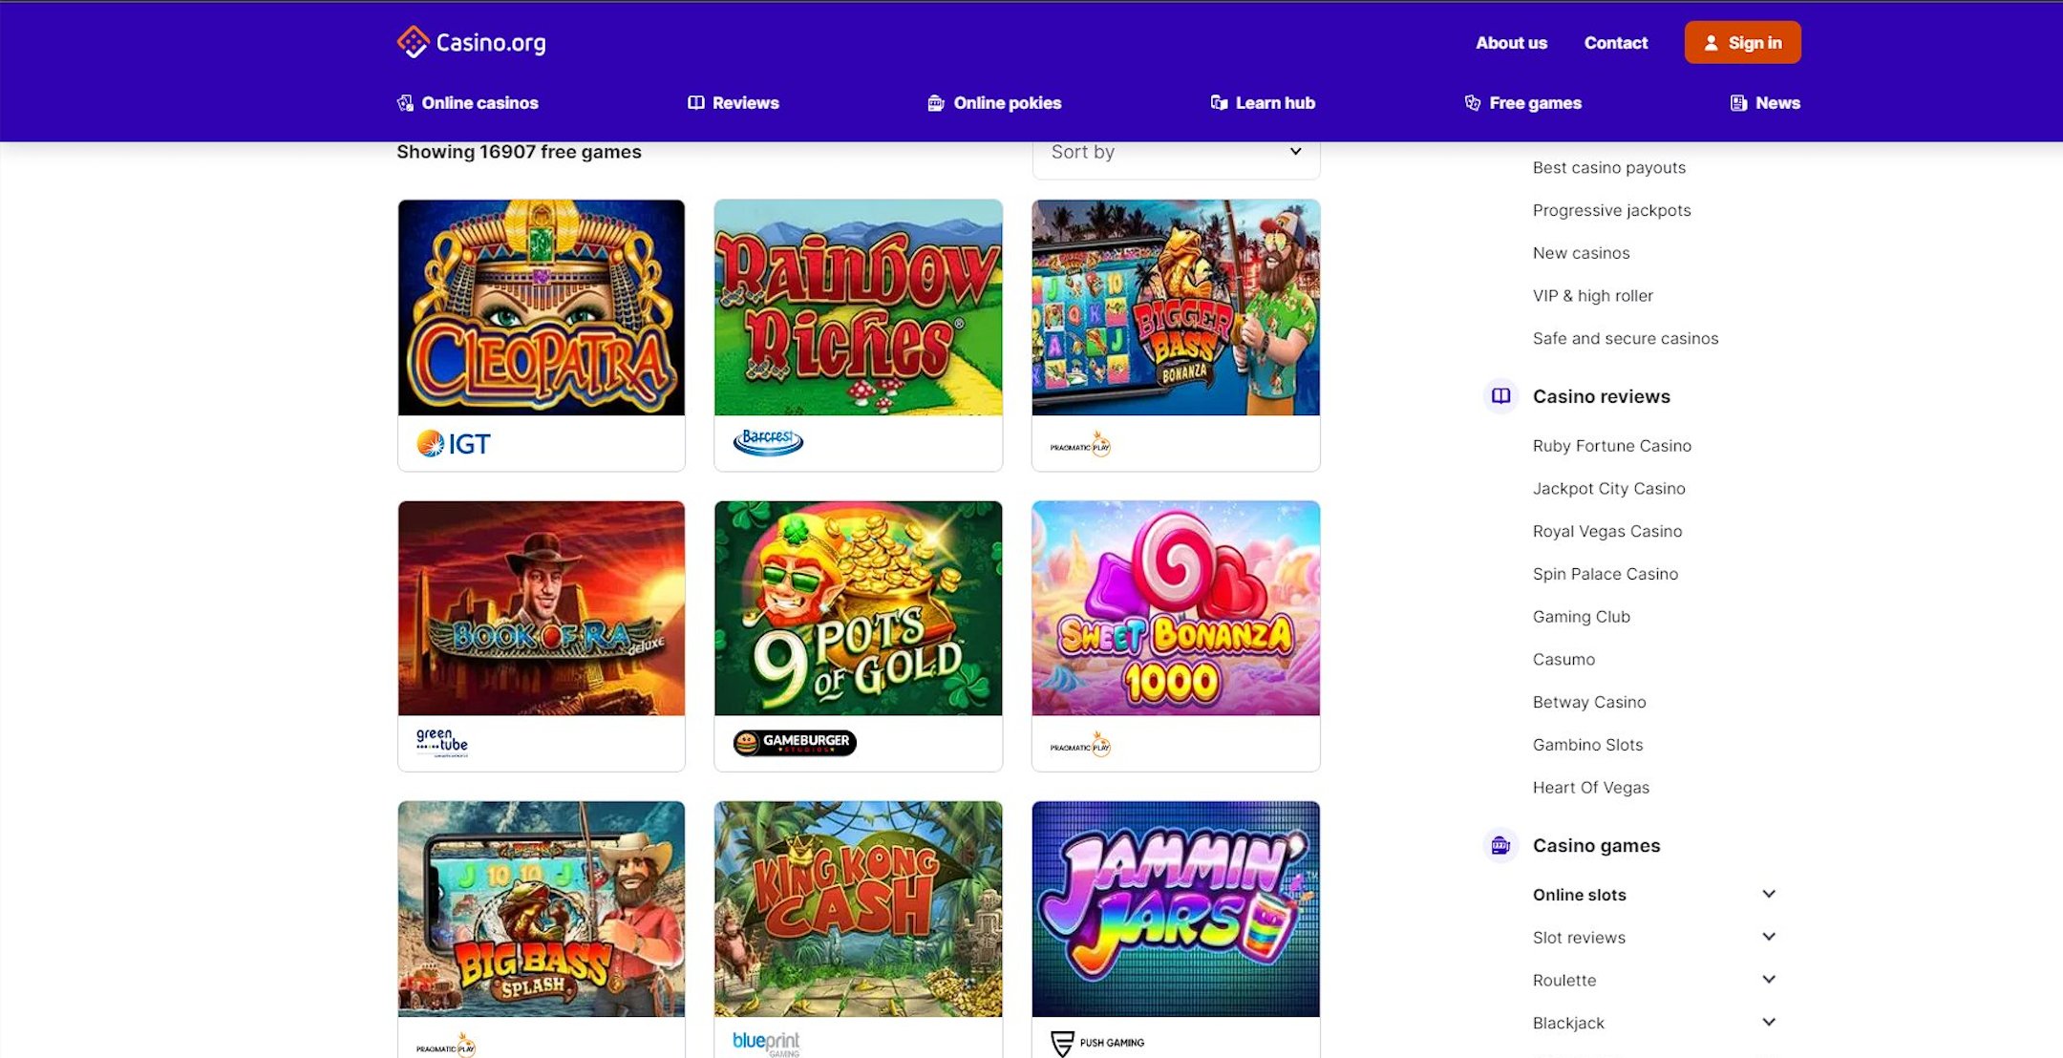Go to Best casino payouts
This screenshot has width=2063, height=1058.
(x=1609, y=167)
